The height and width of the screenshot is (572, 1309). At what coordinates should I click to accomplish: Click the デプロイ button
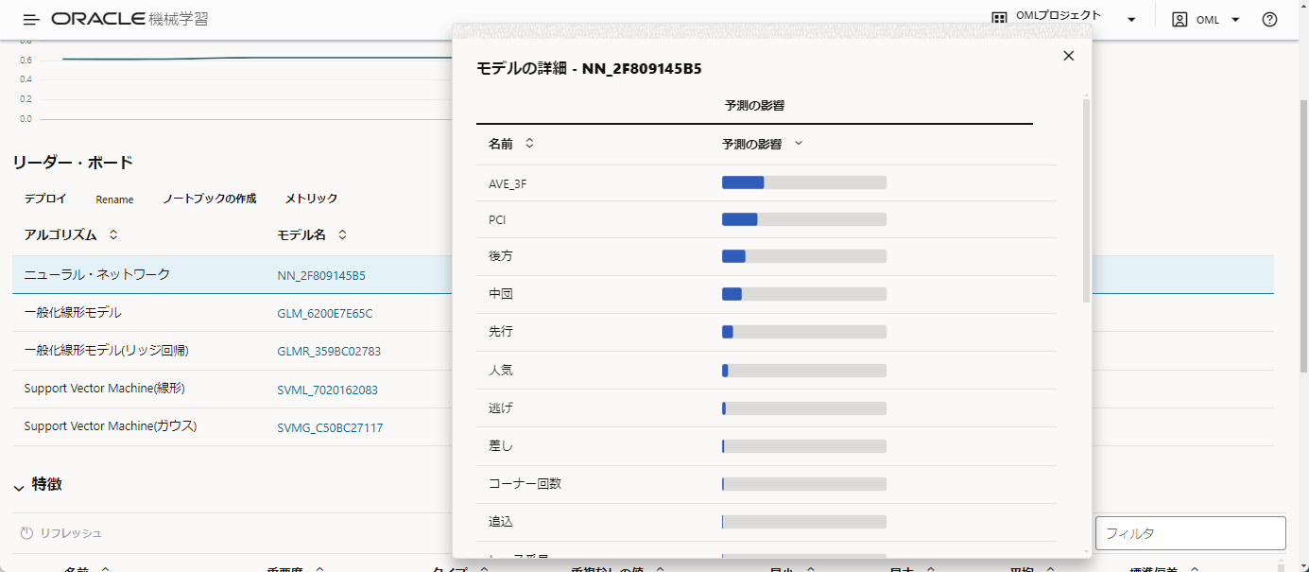point(45,199)
